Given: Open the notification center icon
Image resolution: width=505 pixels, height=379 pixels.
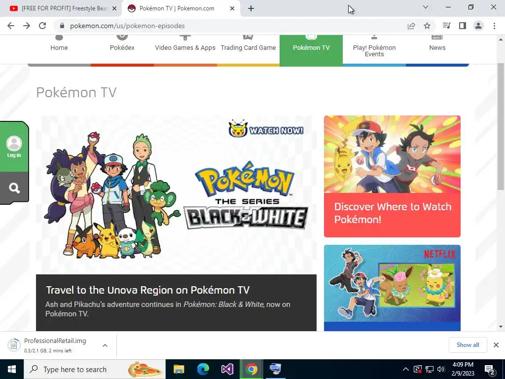Looking at the screenshot, I should 490,369.
